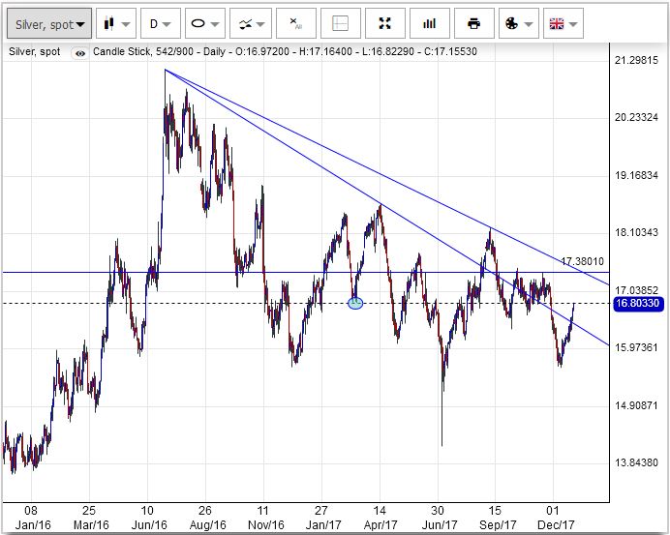Click the 15 Sep/17 date axis label
670x535 pixels.
[498, 518]
